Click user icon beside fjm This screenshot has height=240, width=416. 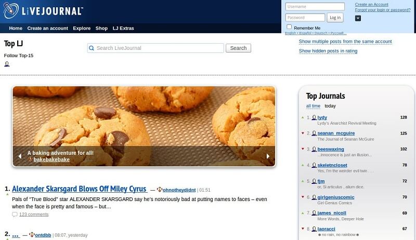point(314,181)
